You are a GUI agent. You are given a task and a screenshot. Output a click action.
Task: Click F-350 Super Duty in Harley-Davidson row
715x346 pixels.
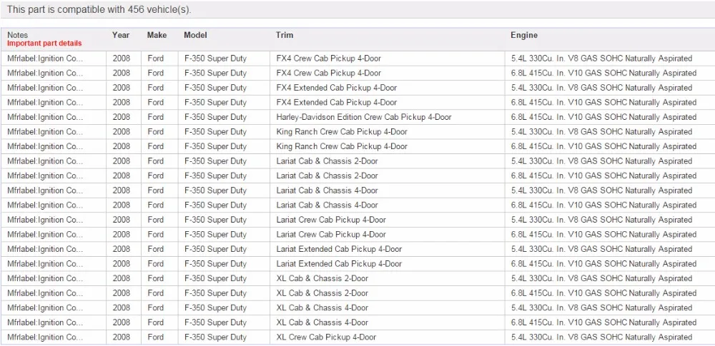tap(224, 117)
